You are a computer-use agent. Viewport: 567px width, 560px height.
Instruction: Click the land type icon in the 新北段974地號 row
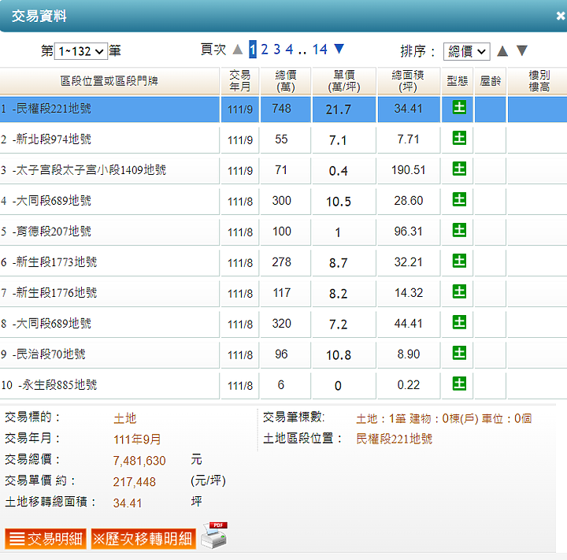pos(459,138)
